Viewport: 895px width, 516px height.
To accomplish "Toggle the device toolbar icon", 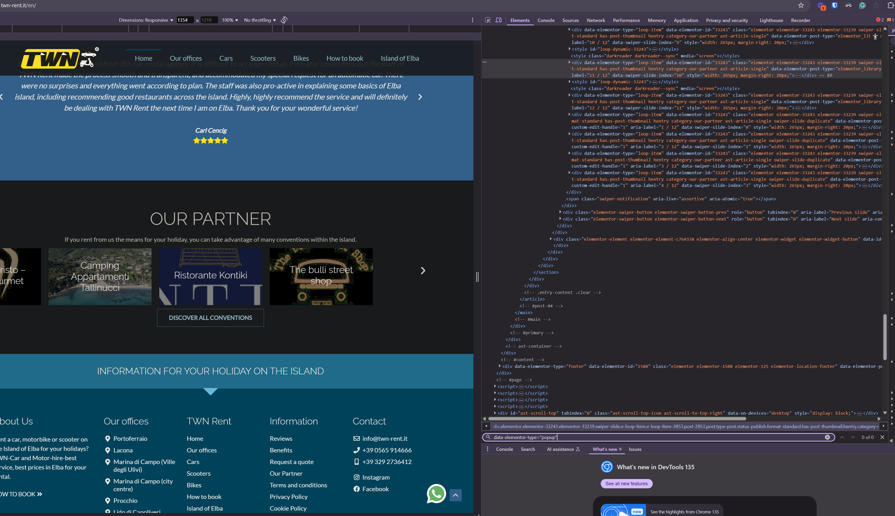I will (x=498, y=20).
